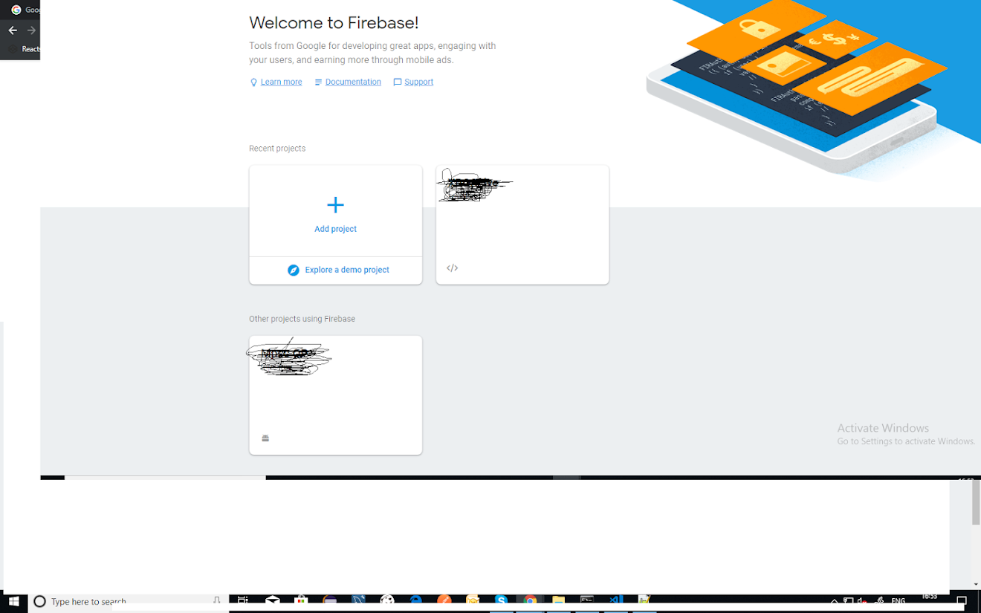This screenshot has height=613, width=981.
Task: Click the small platform icon on other project card
Action: pyautogui.click(x=265, y=438)
